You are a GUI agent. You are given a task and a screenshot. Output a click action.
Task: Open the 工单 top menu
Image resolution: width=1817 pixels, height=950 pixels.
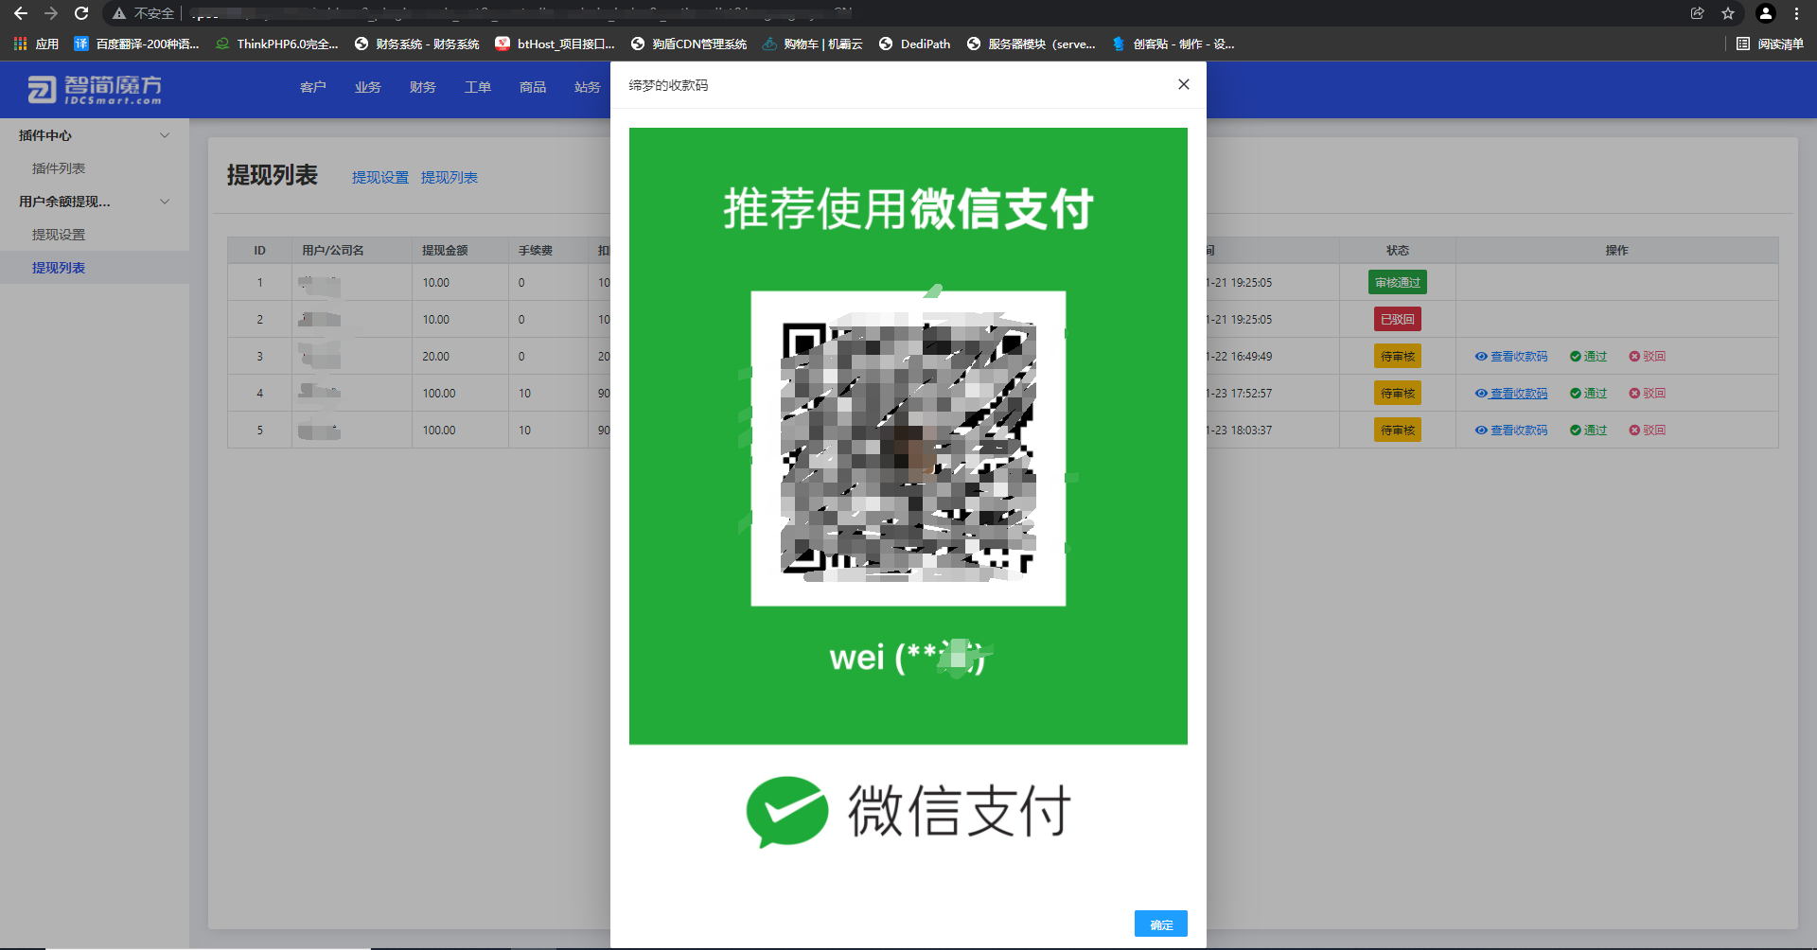coord(477,87)
